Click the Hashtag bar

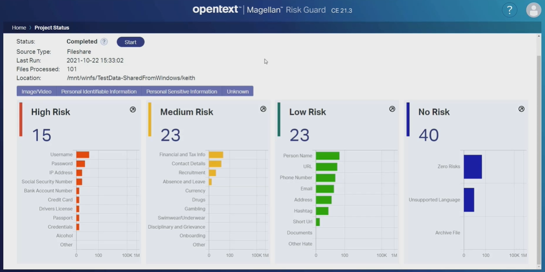tap(322, 211)
